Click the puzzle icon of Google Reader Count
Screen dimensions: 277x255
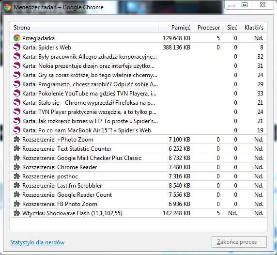click(x=17, y=194)
